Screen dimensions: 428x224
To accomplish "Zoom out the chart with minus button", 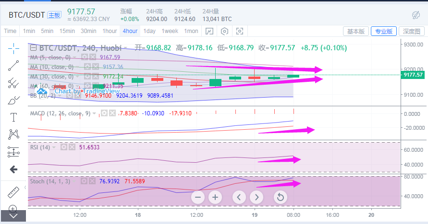I will click(x=199, y=197).
